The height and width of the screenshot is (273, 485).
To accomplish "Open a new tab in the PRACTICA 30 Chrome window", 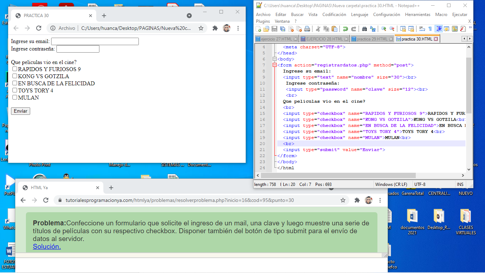I will point(104,16).
